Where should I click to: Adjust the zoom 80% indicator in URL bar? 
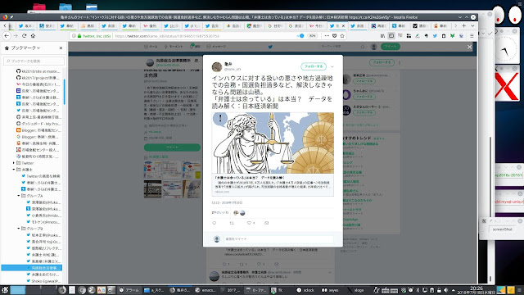(x=312, y=36)
